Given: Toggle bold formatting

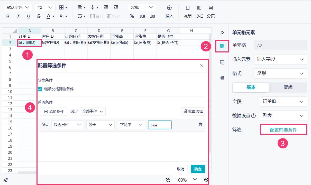Looking at the screenshot, I should click(x=8, y=16).
